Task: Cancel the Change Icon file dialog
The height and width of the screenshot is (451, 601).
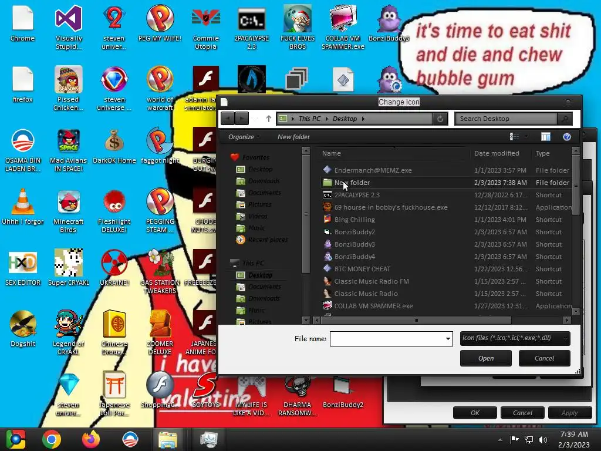Action: 544,358
